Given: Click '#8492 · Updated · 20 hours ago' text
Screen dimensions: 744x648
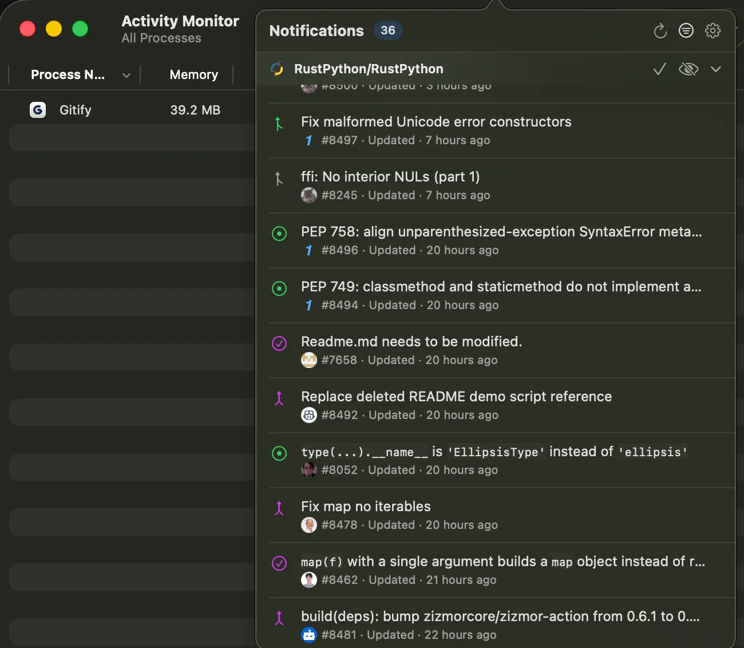Looking at the screenshot, I should [410, 415].
